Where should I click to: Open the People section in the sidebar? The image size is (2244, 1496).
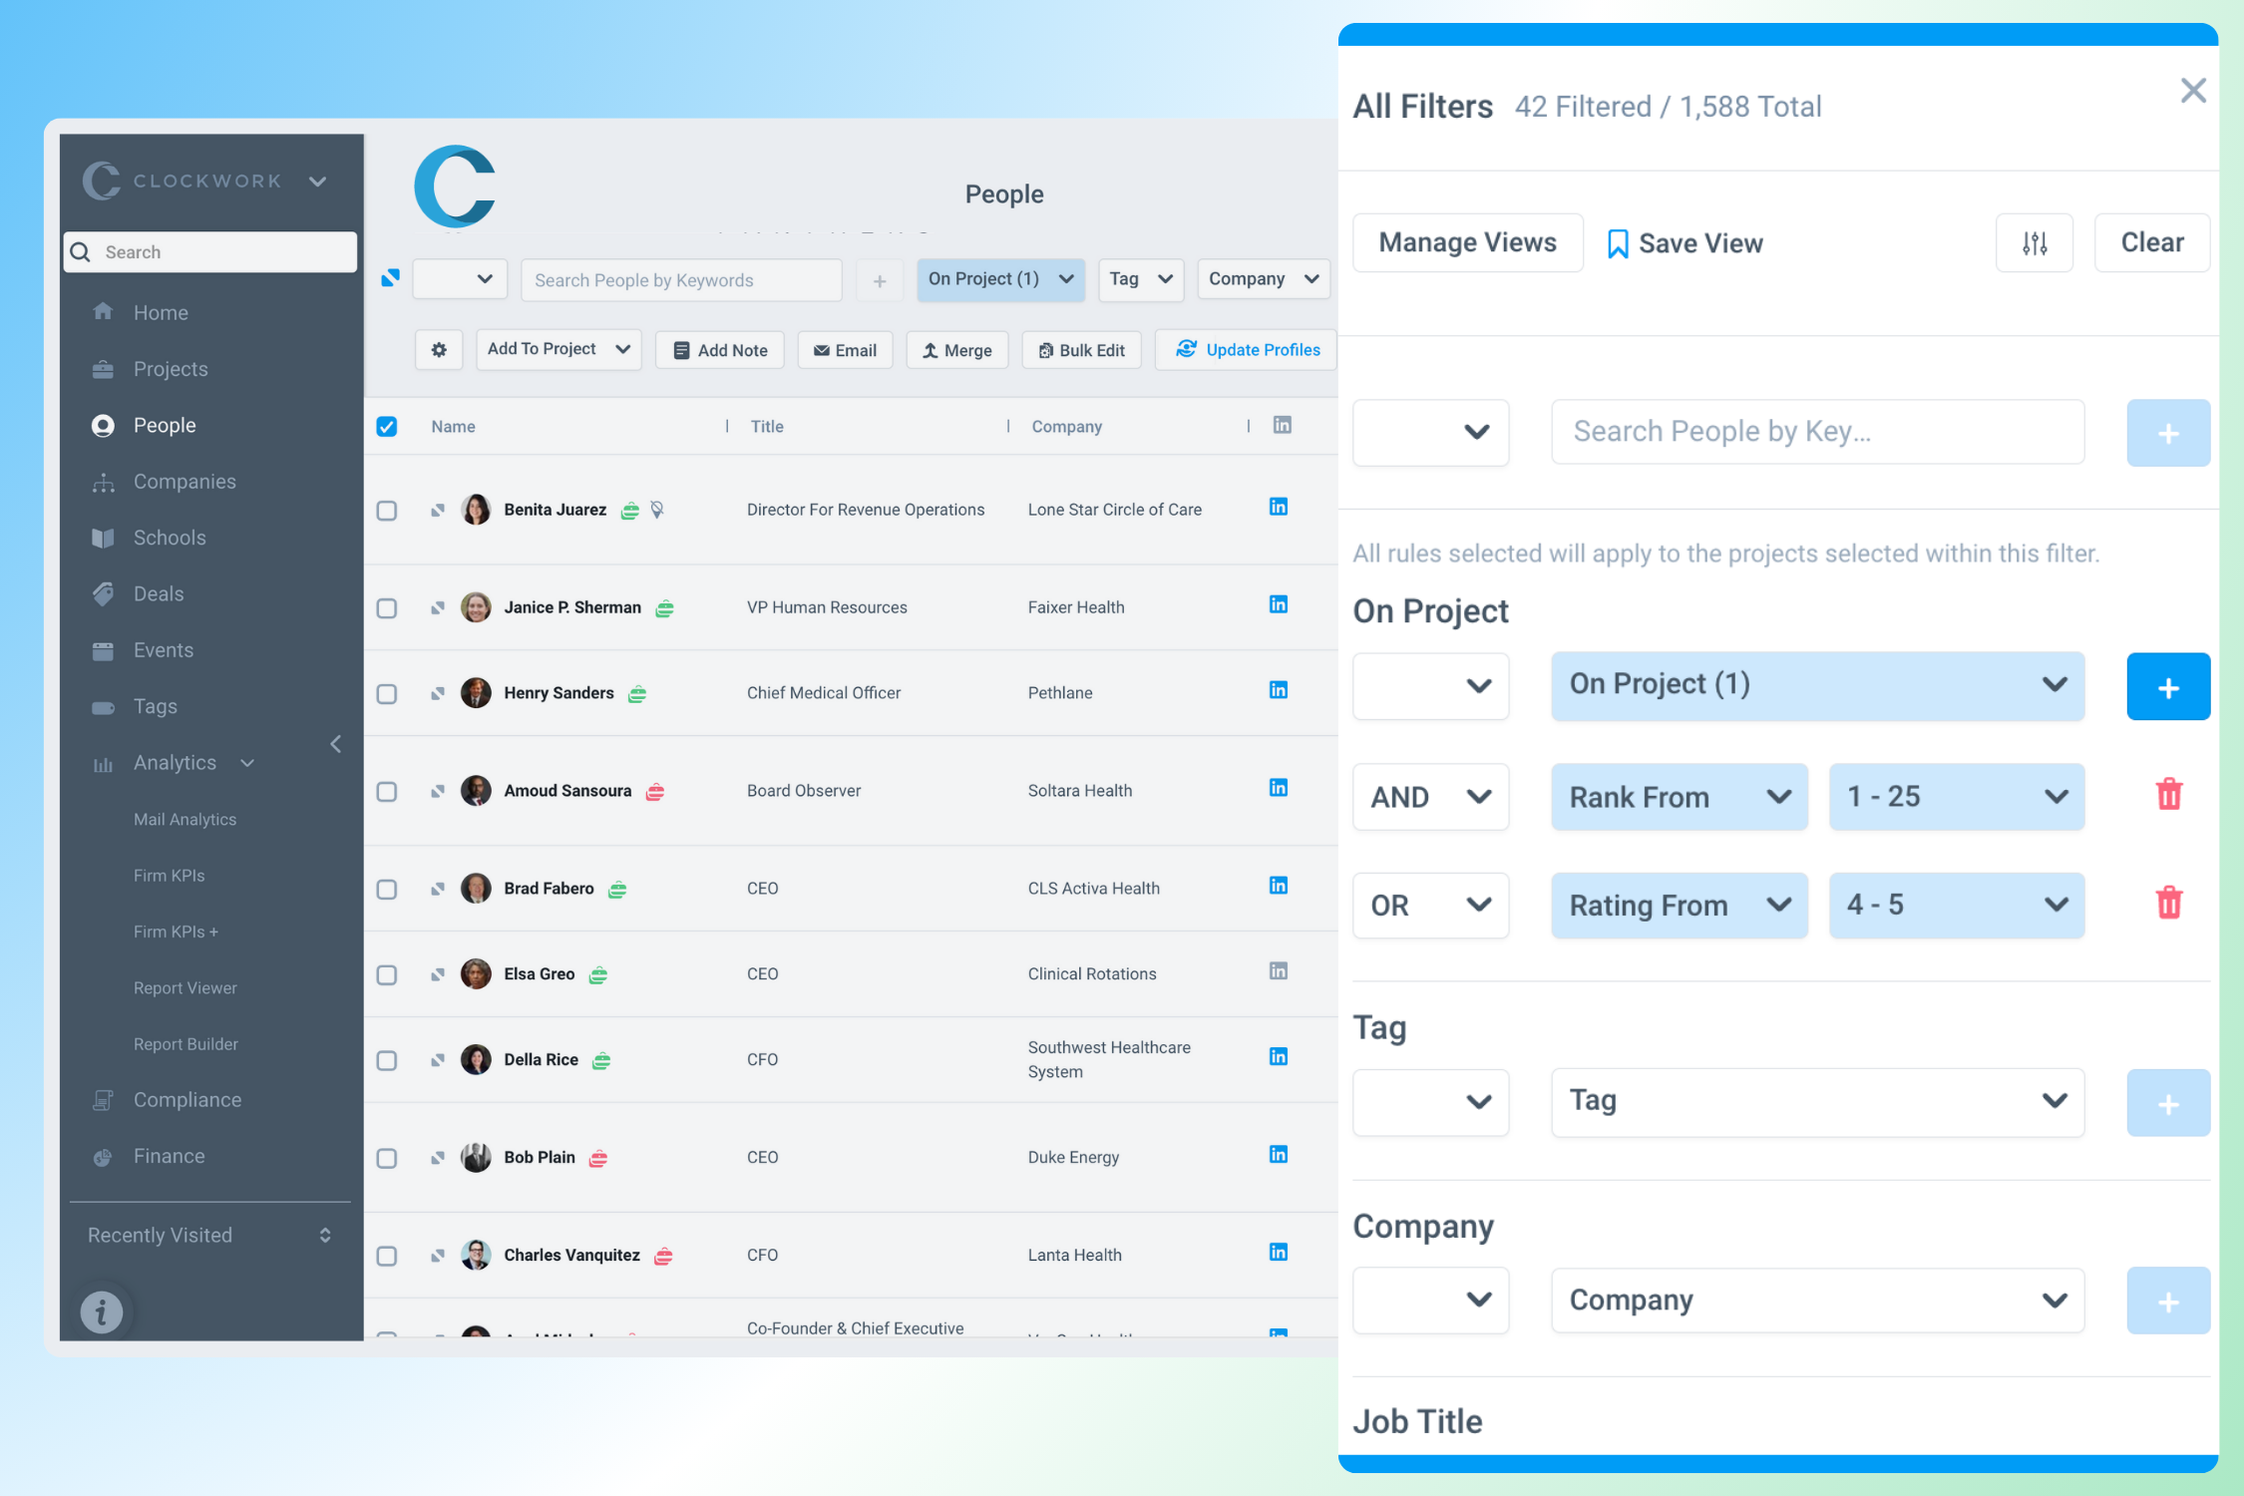point(164,424)
